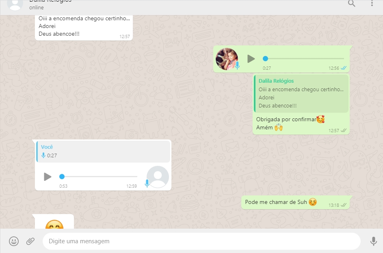
Task: Open the emoji picker smiley icon
Action: coord(14,241)
